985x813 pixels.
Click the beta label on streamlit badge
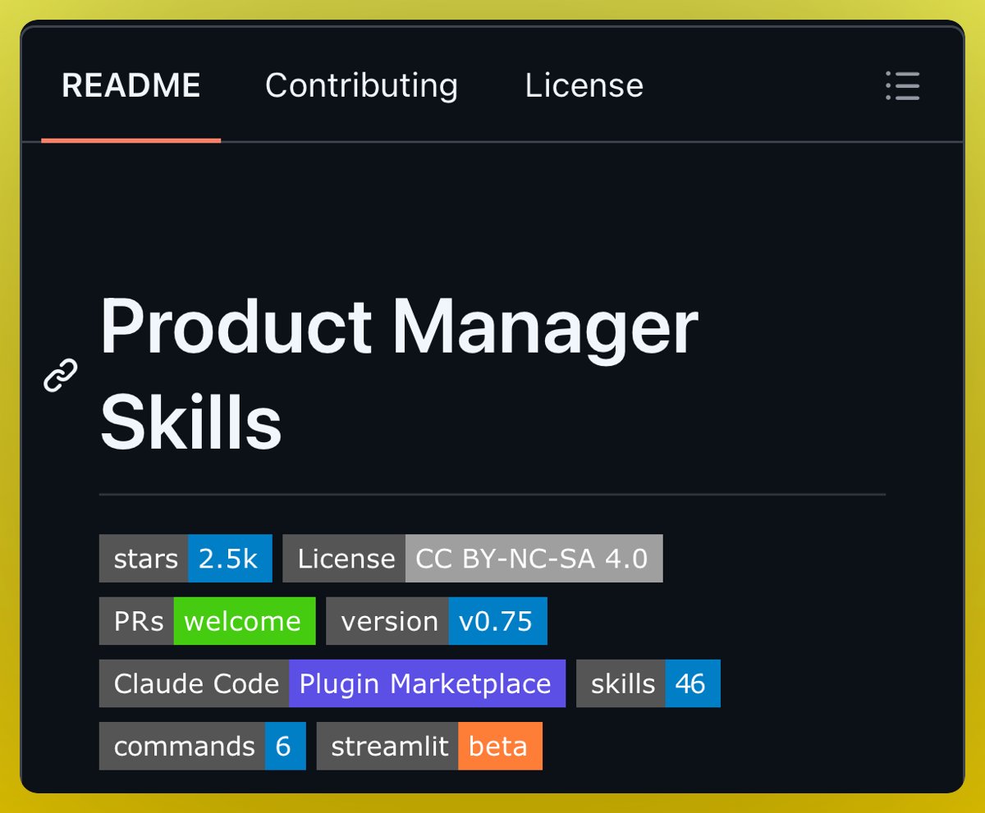[x=500, y=746]
